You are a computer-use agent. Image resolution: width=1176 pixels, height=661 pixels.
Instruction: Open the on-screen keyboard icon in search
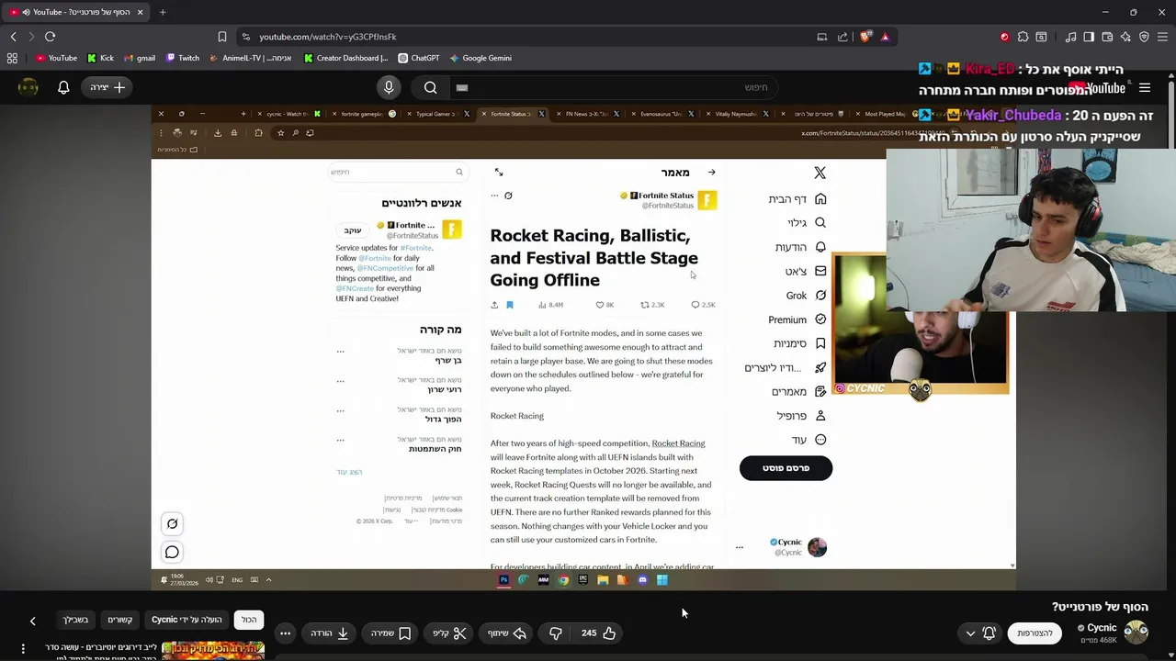click(462, 87)
